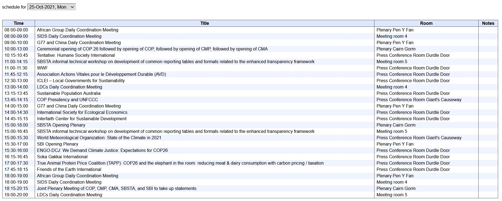Click G77 and China meeting at 09:00-10:00
The height and width of the screenshot is (201, 502).
[x=79, y=42]
